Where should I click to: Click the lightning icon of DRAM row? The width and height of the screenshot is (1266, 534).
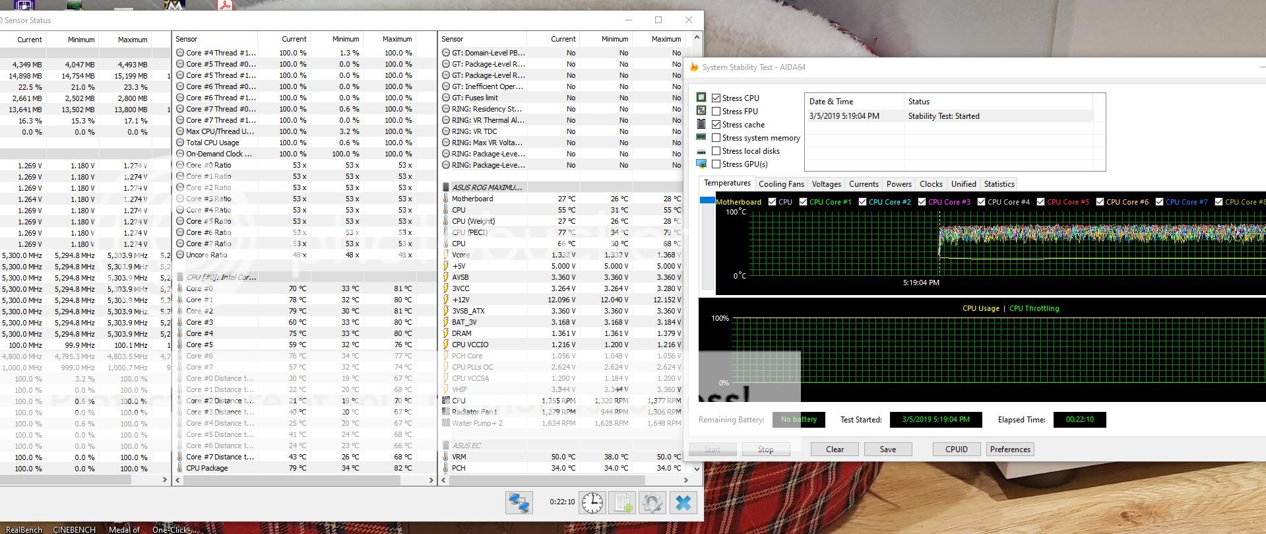446,333
